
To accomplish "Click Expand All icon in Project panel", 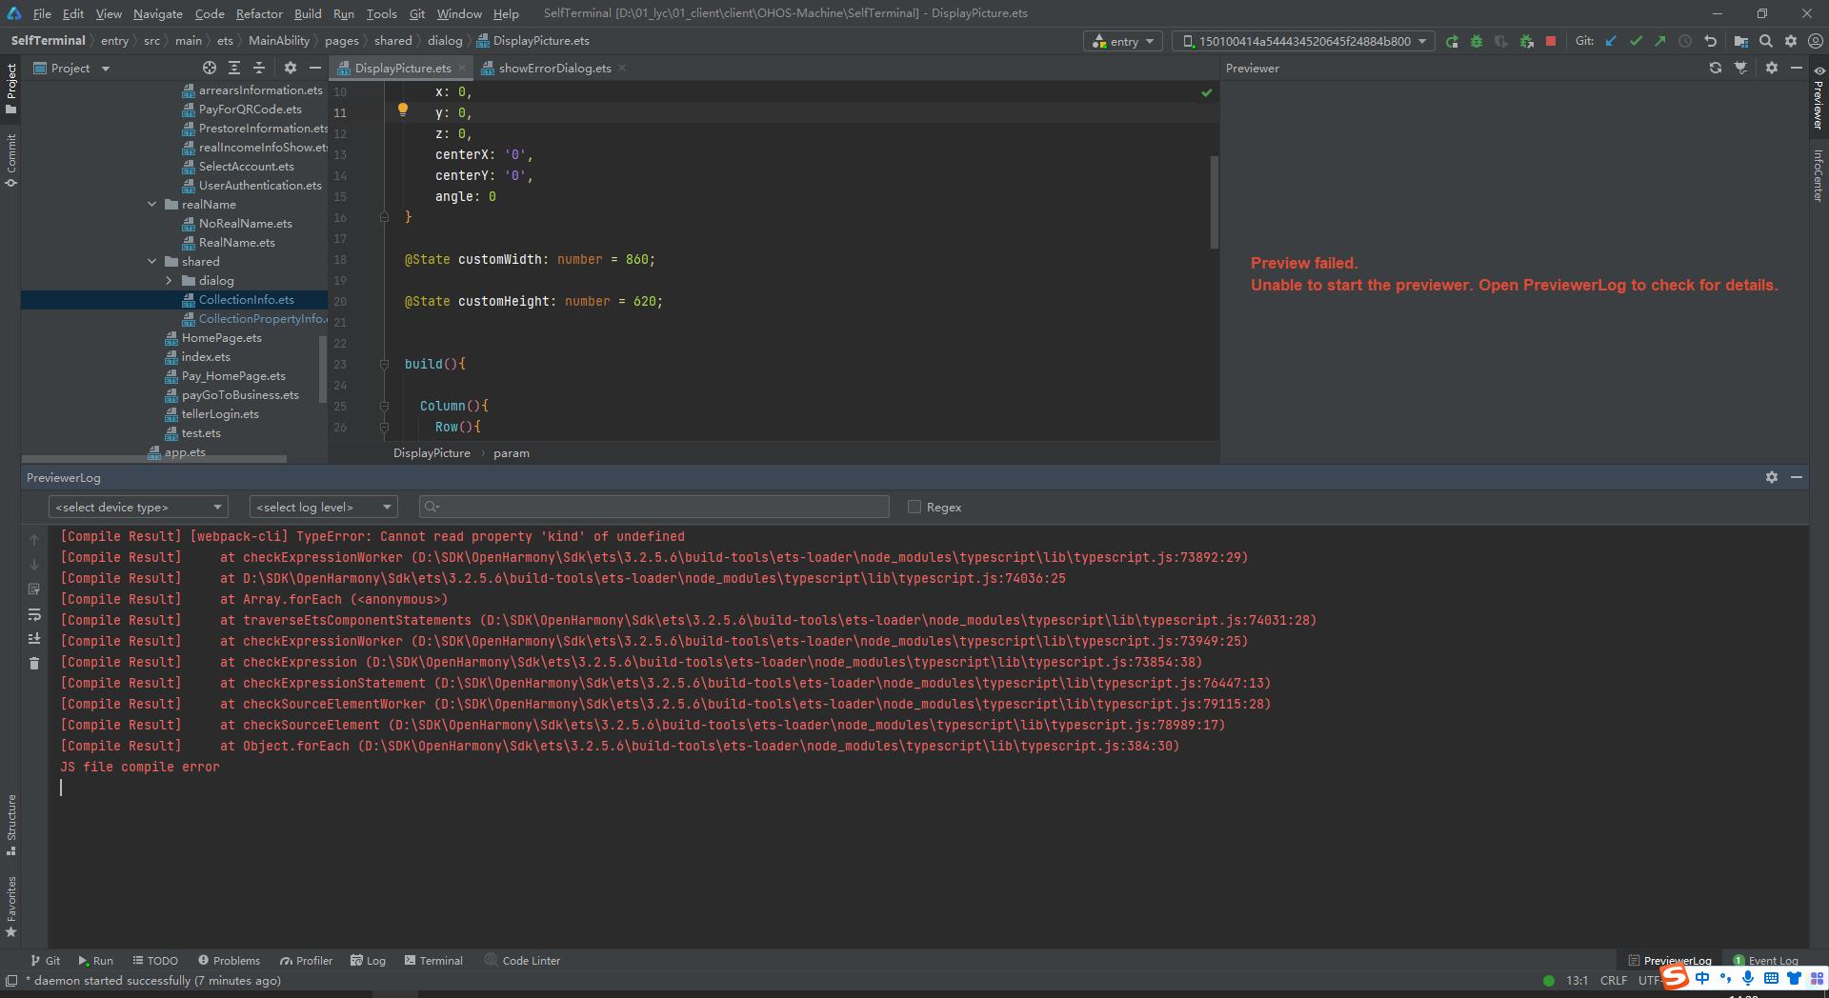I will (x=234, y=68).
